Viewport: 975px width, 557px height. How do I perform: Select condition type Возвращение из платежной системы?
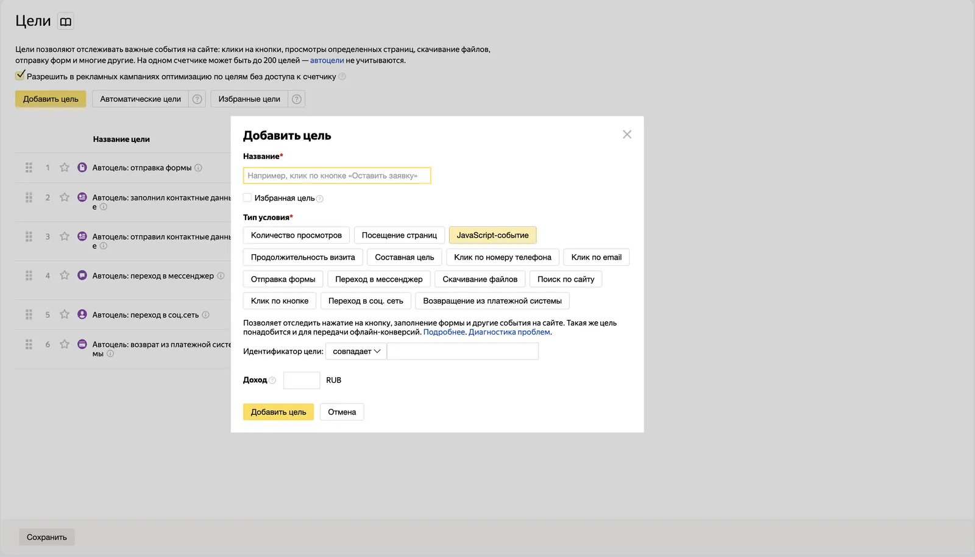(x=492, y=301)
